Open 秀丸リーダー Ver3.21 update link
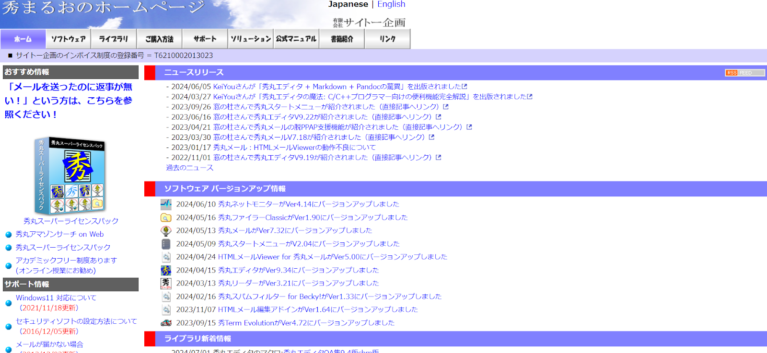 click(x=299, y=283)
